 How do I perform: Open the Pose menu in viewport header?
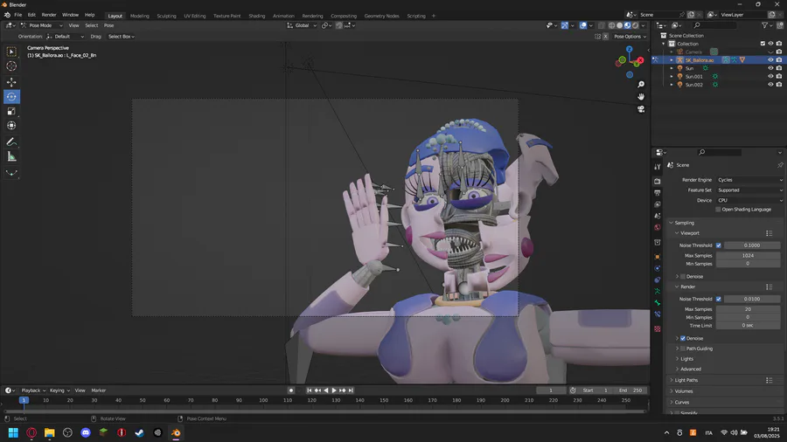click(x=109, y=25)
